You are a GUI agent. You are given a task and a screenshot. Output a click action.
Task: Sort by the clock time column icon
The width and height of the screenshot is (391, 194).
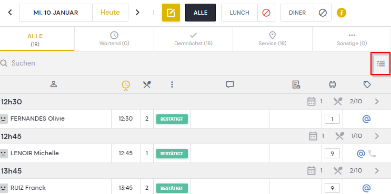point(126,85)
